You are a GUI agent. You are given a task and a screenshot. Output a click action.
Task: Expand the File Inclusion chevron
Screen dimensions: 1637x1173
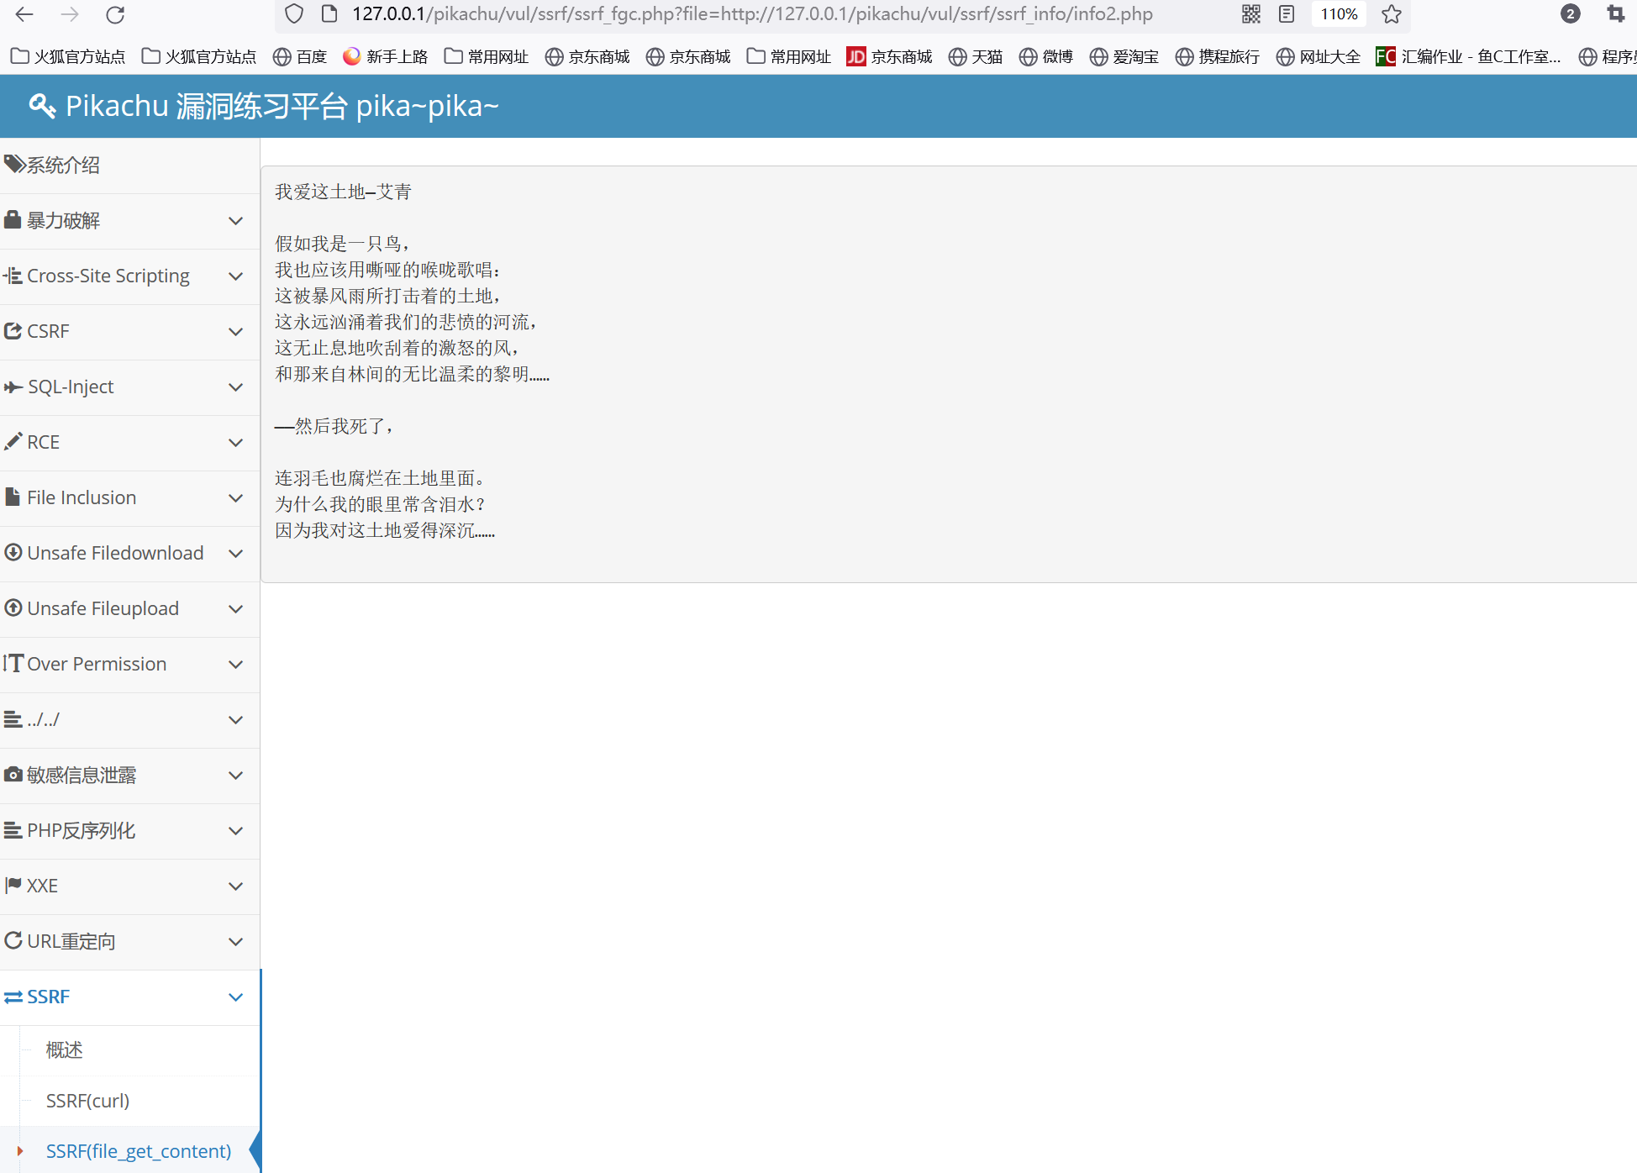point(236,498)
